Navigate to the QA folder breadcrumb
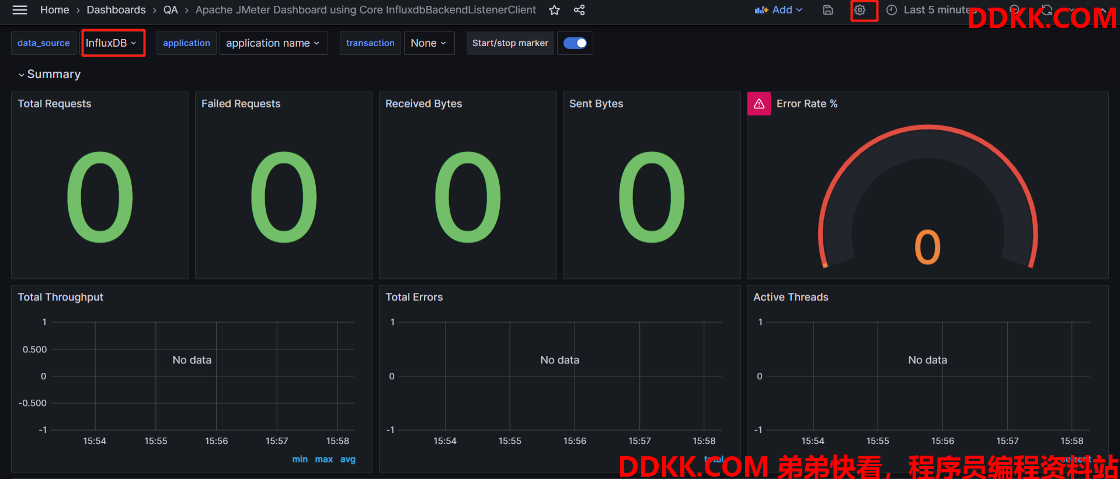The image size is (1120, 479). (x=171, y=10)
